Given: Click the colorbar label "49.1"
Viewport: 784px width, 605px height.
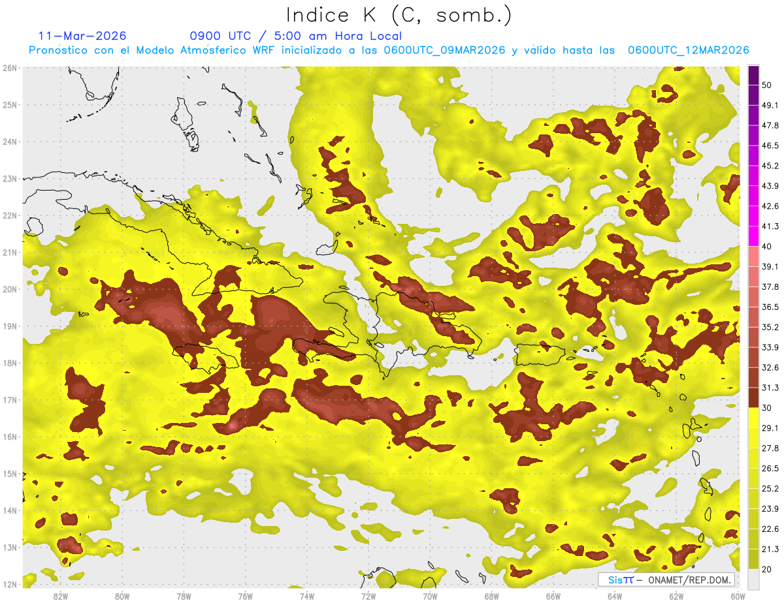Looking at the screenshot, I should point(770,105).
